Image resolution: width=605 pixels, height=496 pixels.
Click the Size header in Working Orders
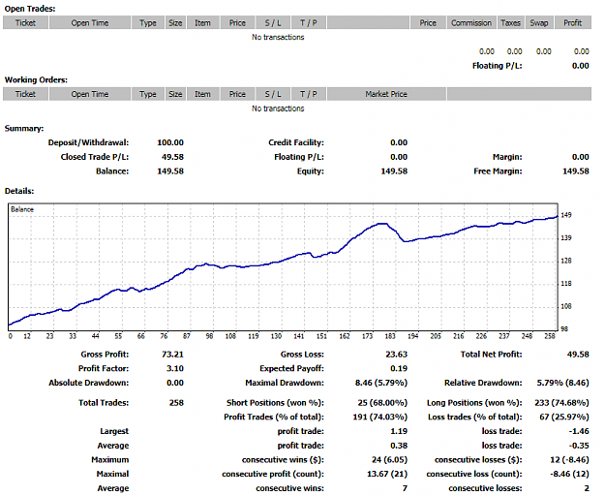coord(175,94)
